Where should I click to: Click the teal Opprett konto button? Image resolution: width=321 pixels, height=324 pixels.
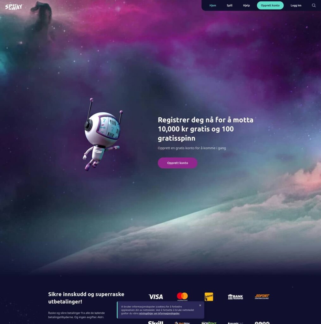(270, 5)
